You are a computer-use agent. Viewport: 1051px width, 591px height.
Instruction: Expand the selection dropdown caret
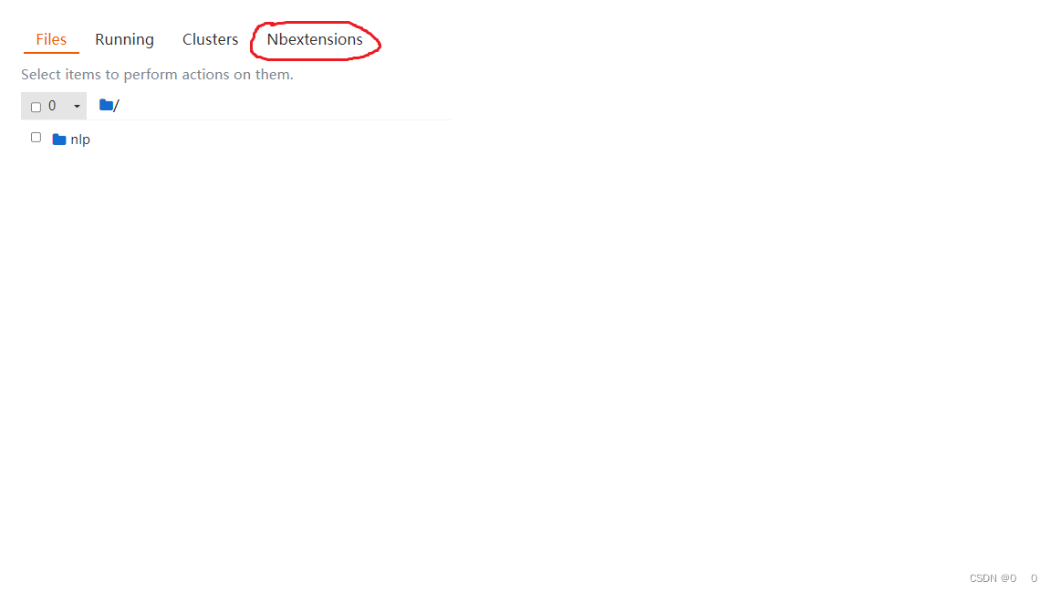(77, 107)
